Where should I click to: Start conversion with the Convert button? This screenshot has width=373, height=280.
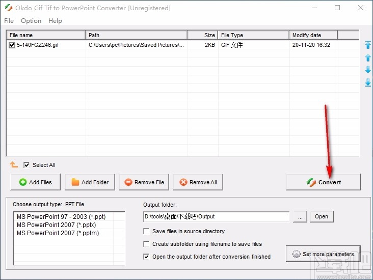[323, 182]
